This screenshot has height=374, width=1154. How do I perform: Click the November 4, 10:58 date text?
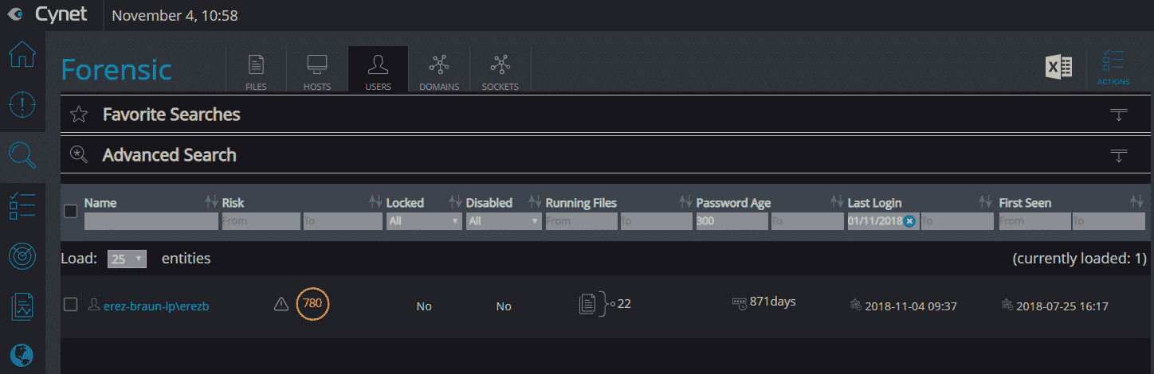coord(175,15)
